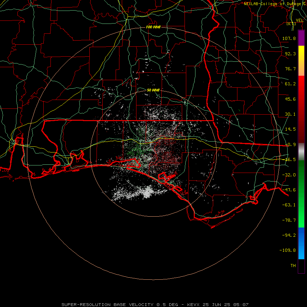Viewport: 307px width, 307px height.
Task: Click the KT units label
Action: pyautogui.click(x=291, y=24)
